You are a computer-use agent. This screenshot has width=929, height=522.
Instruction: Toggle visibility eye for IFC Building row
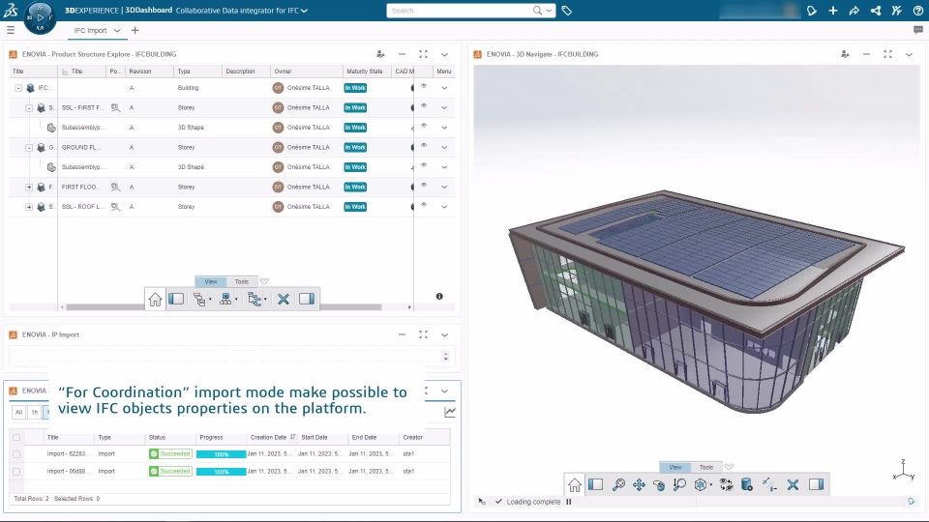[x=424, y=86]
